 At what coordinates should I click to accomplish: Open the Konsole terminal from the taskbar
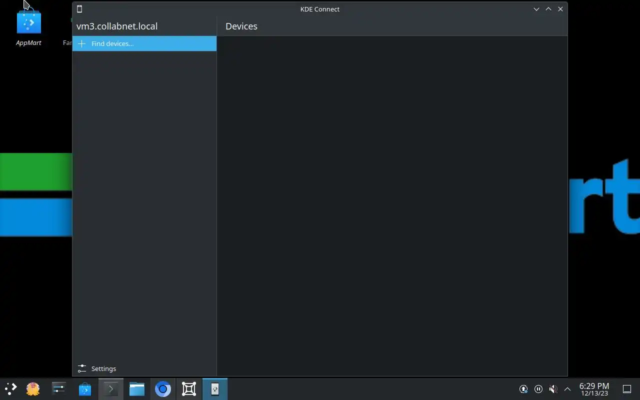point(111,388)
